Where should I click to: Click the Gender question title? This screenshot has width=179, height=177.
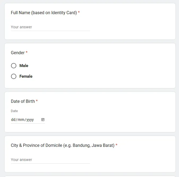tap(18, 53)
